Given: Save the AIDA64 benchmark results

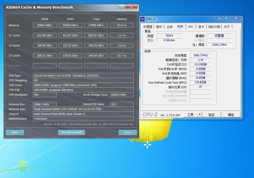Looking at the screenshot, I should point(15,132).
